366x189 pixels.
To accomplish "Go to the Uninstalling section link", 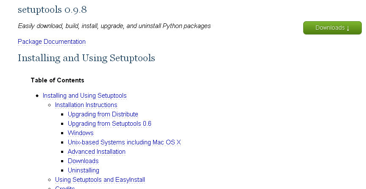I will (x=84, y=170).
